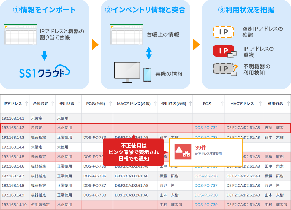The width and height of the screenshot is (291, 210).
Task: Click the blue down arrow above SS1クラウド
Action: pos(44,55)
